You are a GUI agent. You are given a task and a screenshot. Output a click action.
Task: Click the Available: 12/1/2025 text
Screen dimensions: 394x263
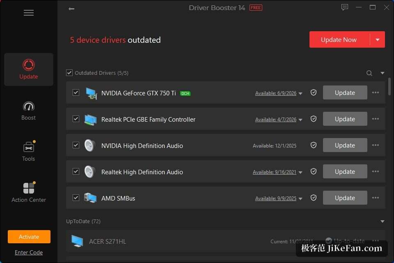point(275,146)
